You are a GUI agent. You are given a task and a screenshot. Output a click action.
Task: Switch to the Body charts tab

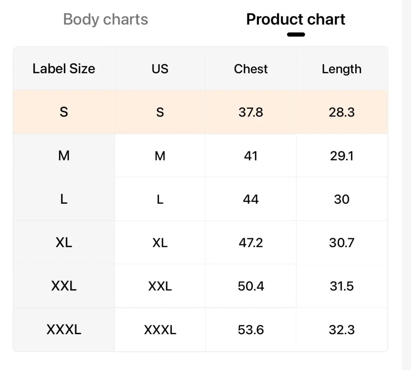point(105,19)
